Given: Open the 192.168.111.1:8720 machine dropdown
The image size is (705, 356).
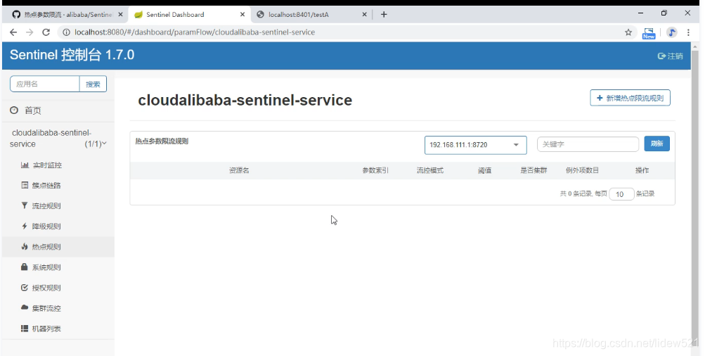Looking at the screenshot, I should [x=475, y=145].
